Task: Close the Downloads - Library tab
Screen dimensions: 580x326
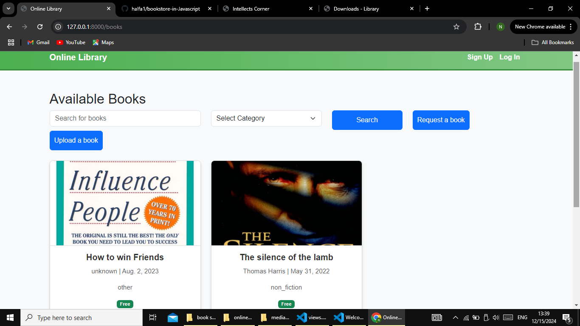Action: coord(412,8)
